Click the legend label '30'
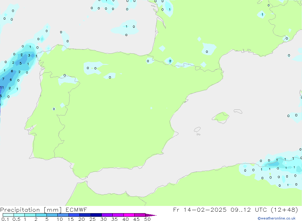This screenshot has width=302, height=221. point(104,219)
